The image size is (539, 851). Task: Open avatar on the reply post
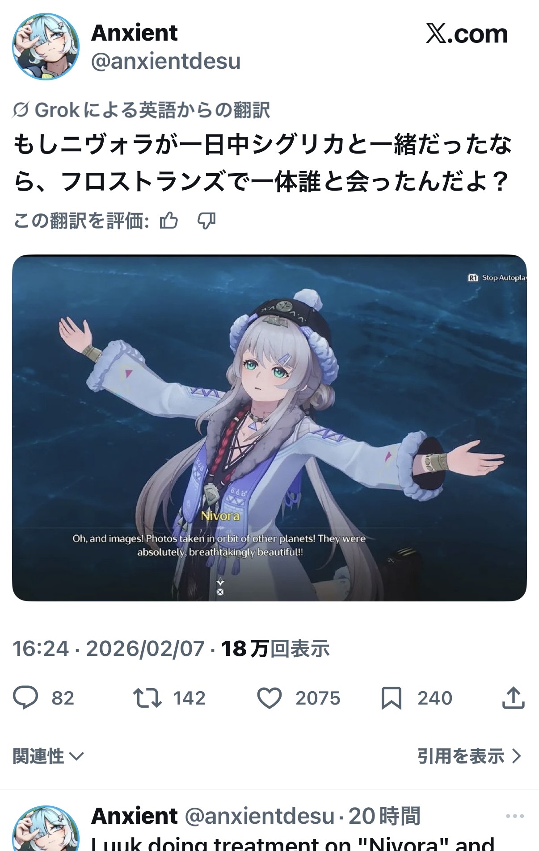[46, 828]
